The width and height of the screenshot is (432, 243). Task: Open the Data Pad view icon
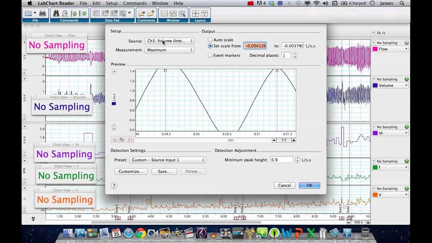point(96,13)
